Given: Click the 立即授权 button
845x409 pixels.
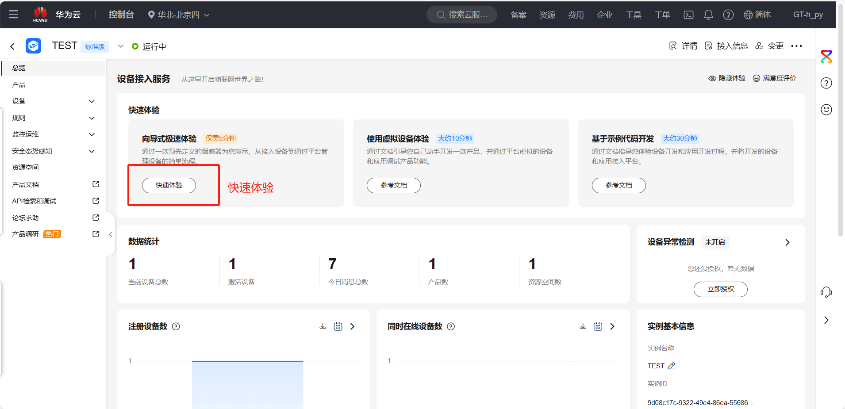Looking at the screenshot, I should pyautogui.click(x=720, y=289).
